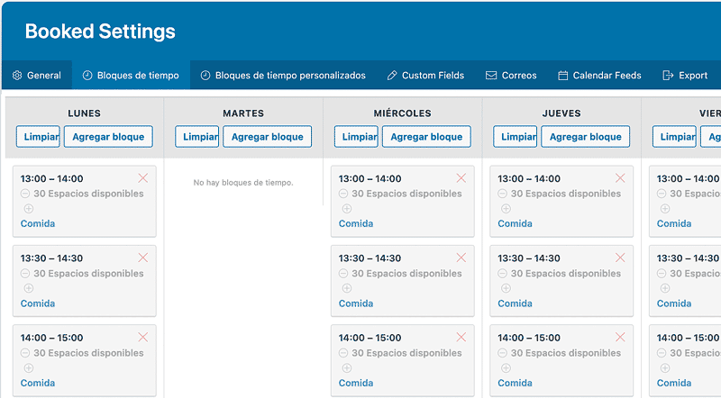Decrease spaces for Lunes 13:00 block
Screen dimensions: 721x398
25,194
